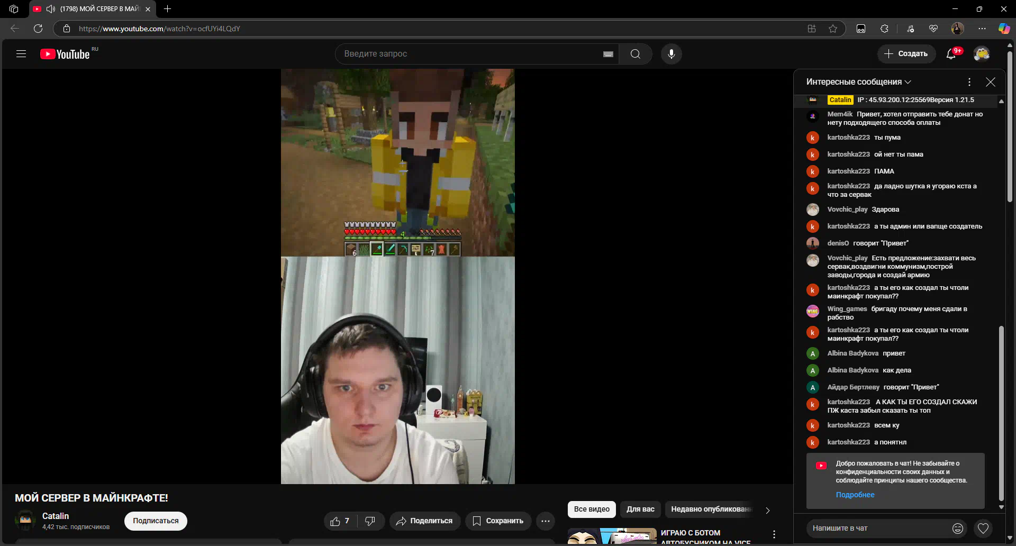Select the Недавно опубликованные chip

pos(711,509)
